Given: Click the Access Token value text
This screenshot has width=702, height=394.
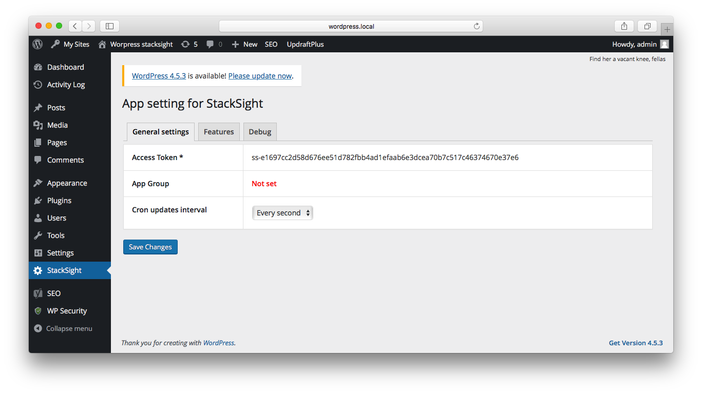Looking at the screenshot, I should [x=385, y=157].
